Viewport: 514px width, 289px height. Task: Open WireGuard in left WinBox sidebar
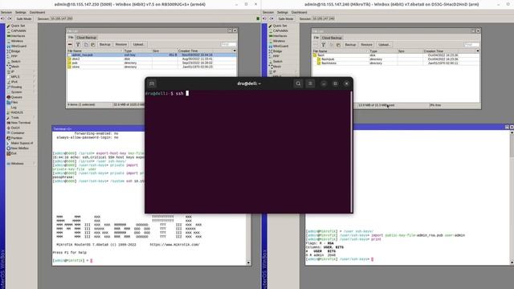coord(16,47)
